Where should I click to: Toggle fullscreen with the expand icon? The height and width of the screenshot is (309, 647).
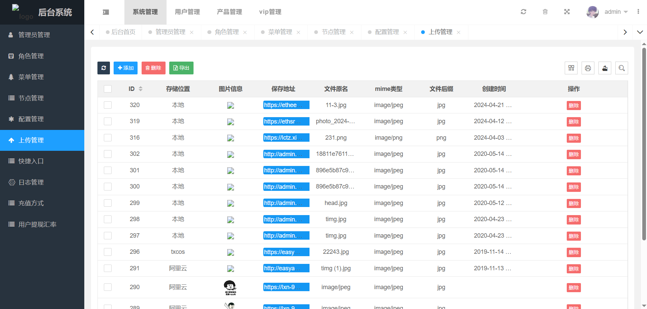coord(567,12)
